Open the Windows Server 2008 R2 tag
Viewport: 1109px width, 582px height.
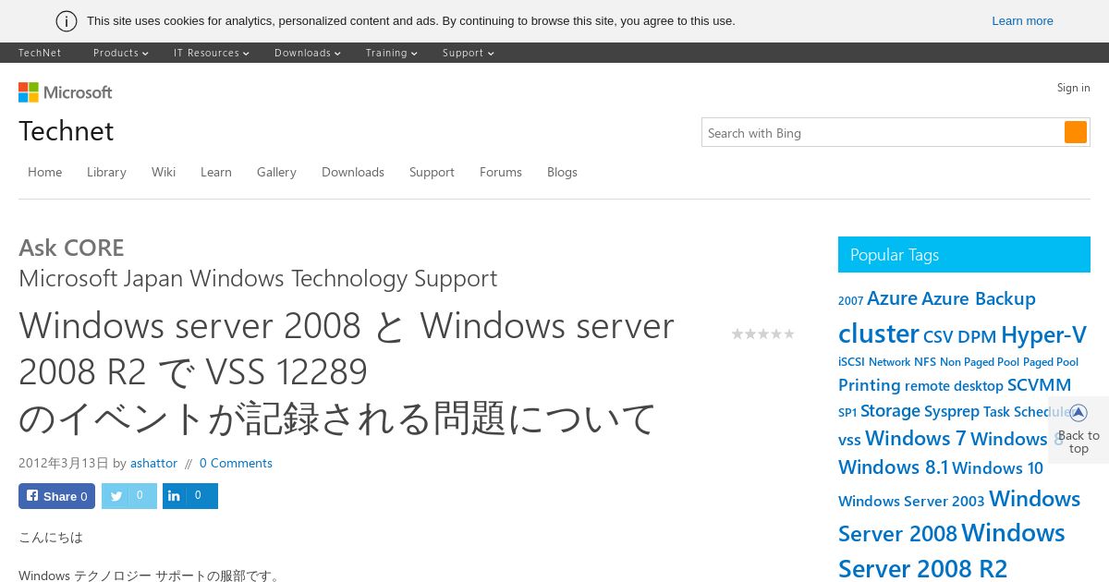click(x=952, y=551)
